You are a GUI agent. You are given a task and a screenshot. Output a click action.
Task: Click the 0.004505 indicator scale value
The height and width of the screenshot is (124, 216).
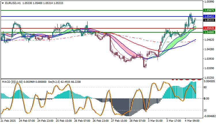click(x=209, y=81)
